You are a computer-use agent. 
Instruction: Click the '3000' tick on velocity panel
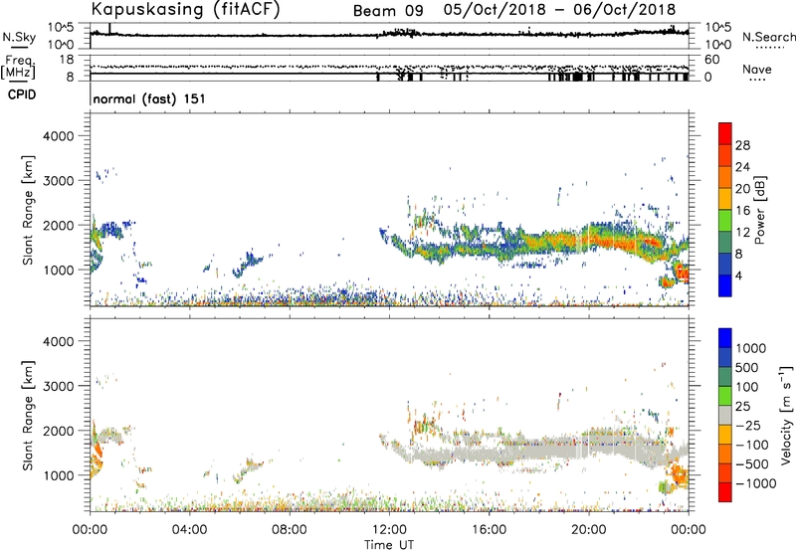58,386
